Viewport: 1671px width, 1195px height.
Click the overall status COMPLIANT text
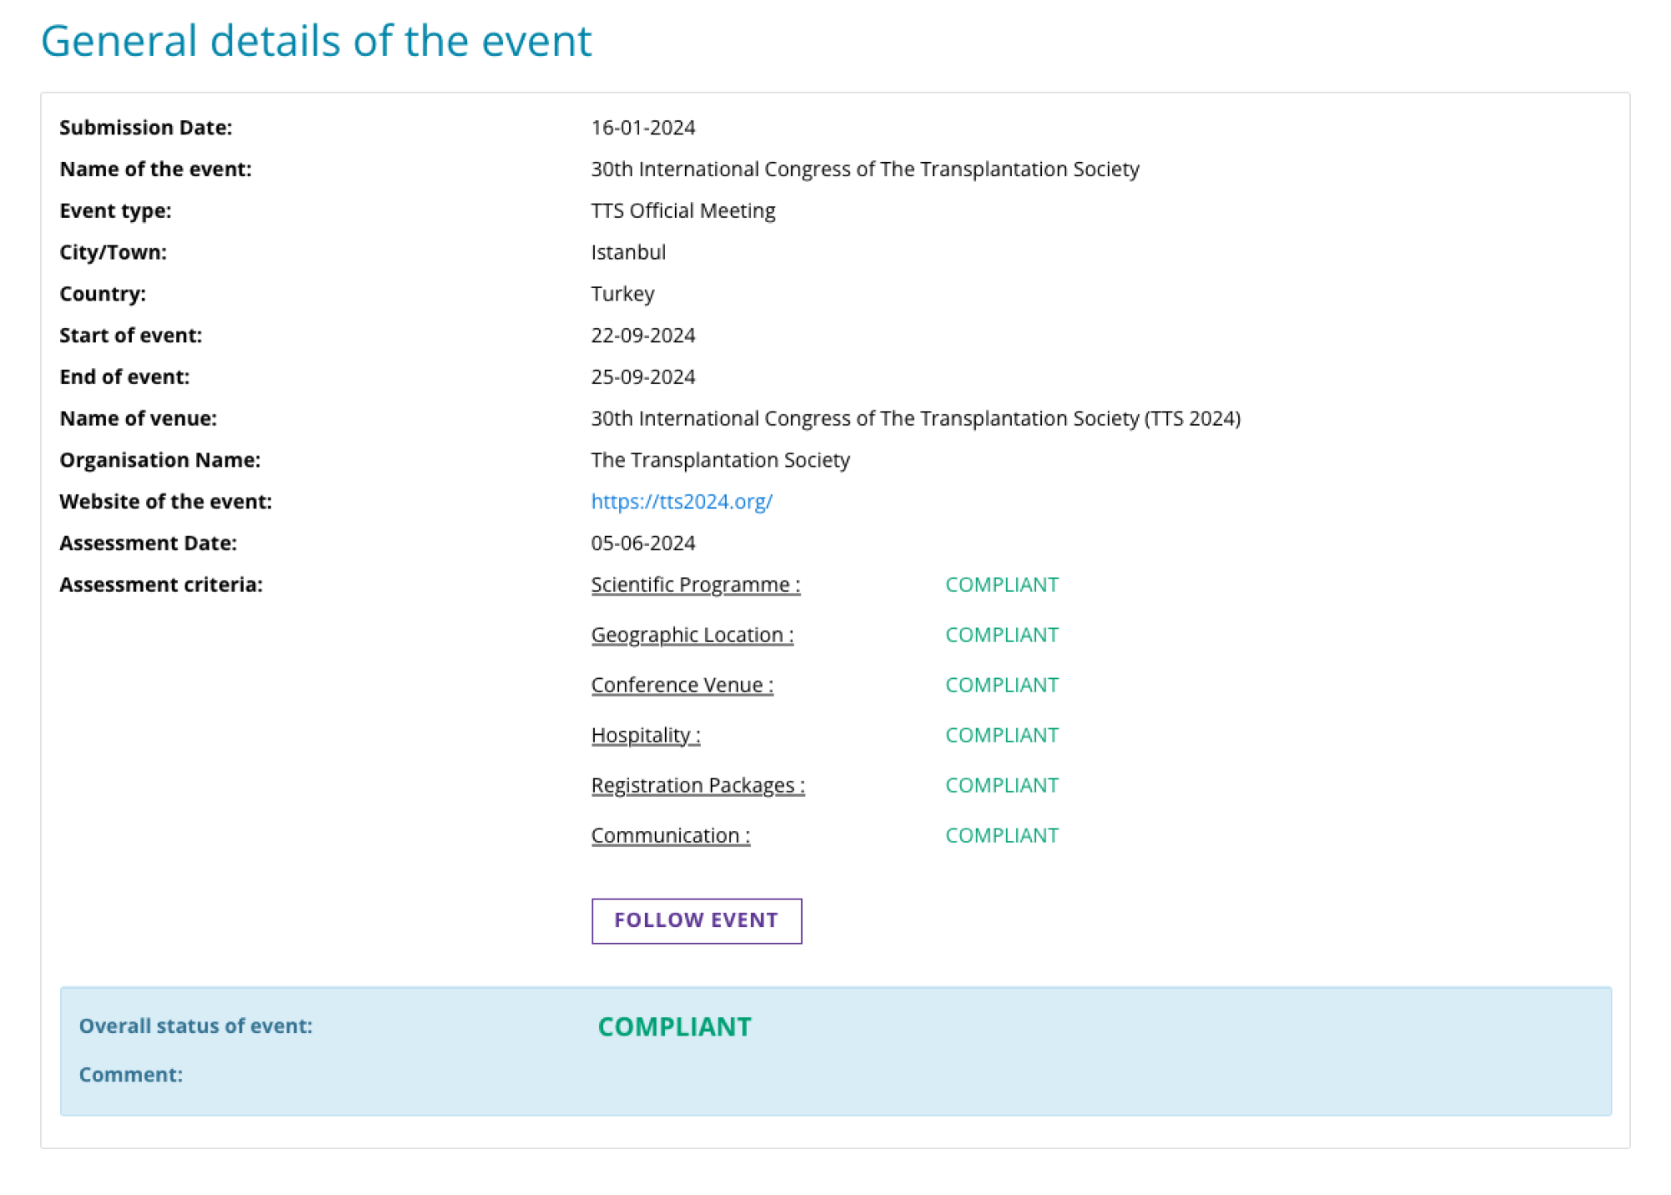click(674, 1026)
